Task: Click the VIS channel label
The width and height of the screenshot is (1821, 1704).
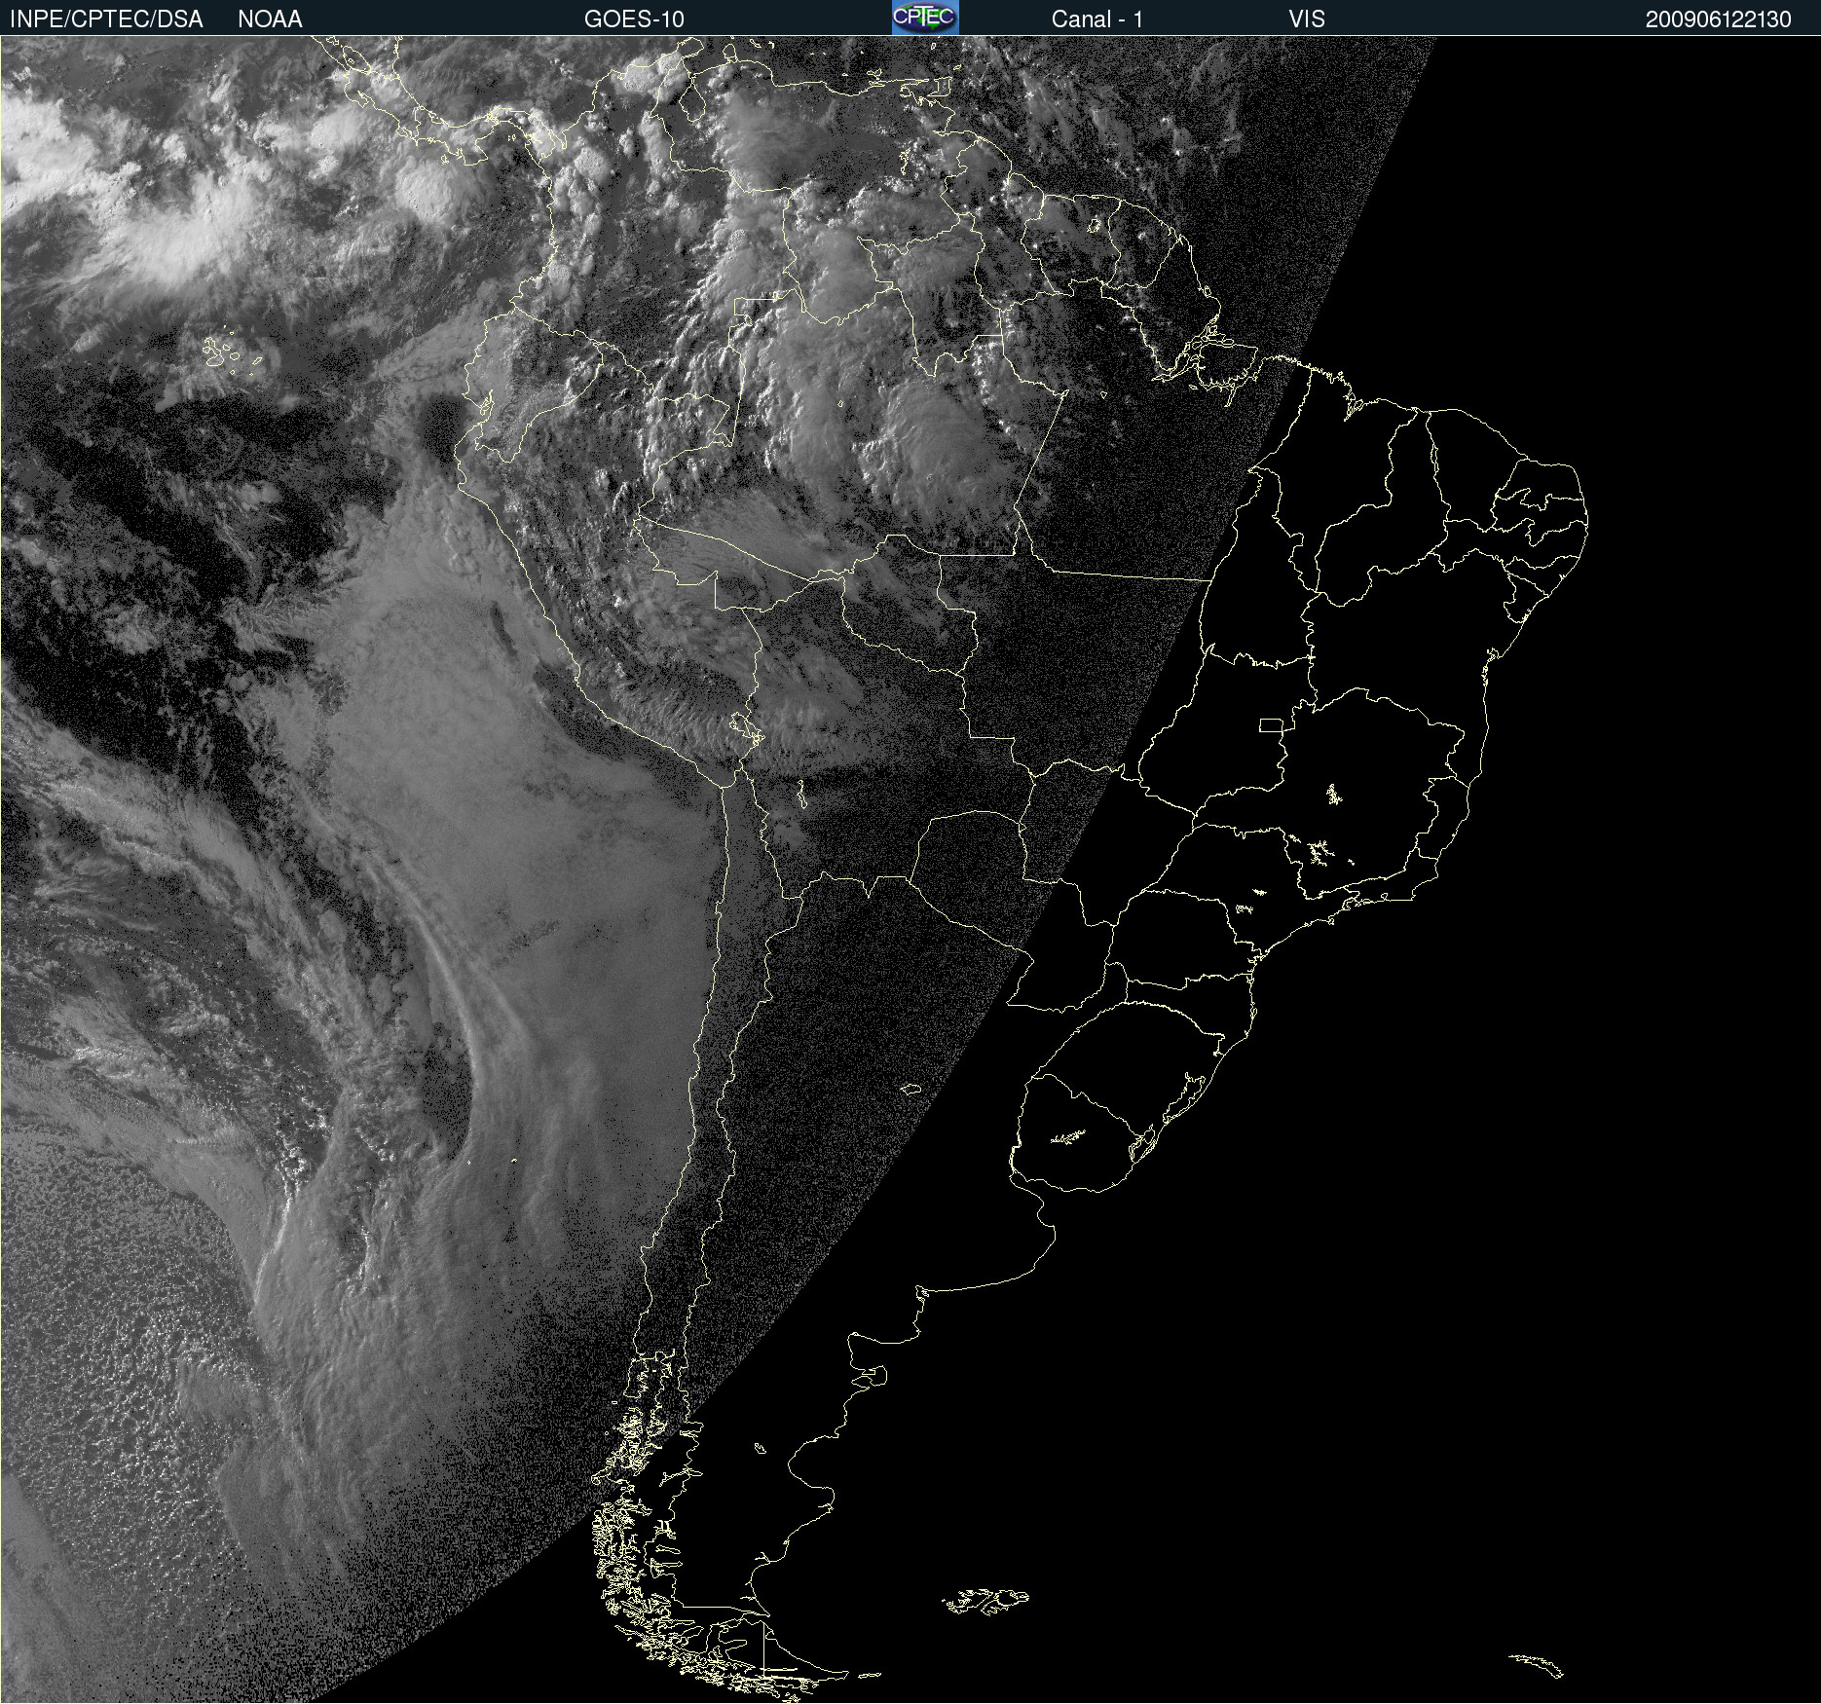Action: point(1307,19)
